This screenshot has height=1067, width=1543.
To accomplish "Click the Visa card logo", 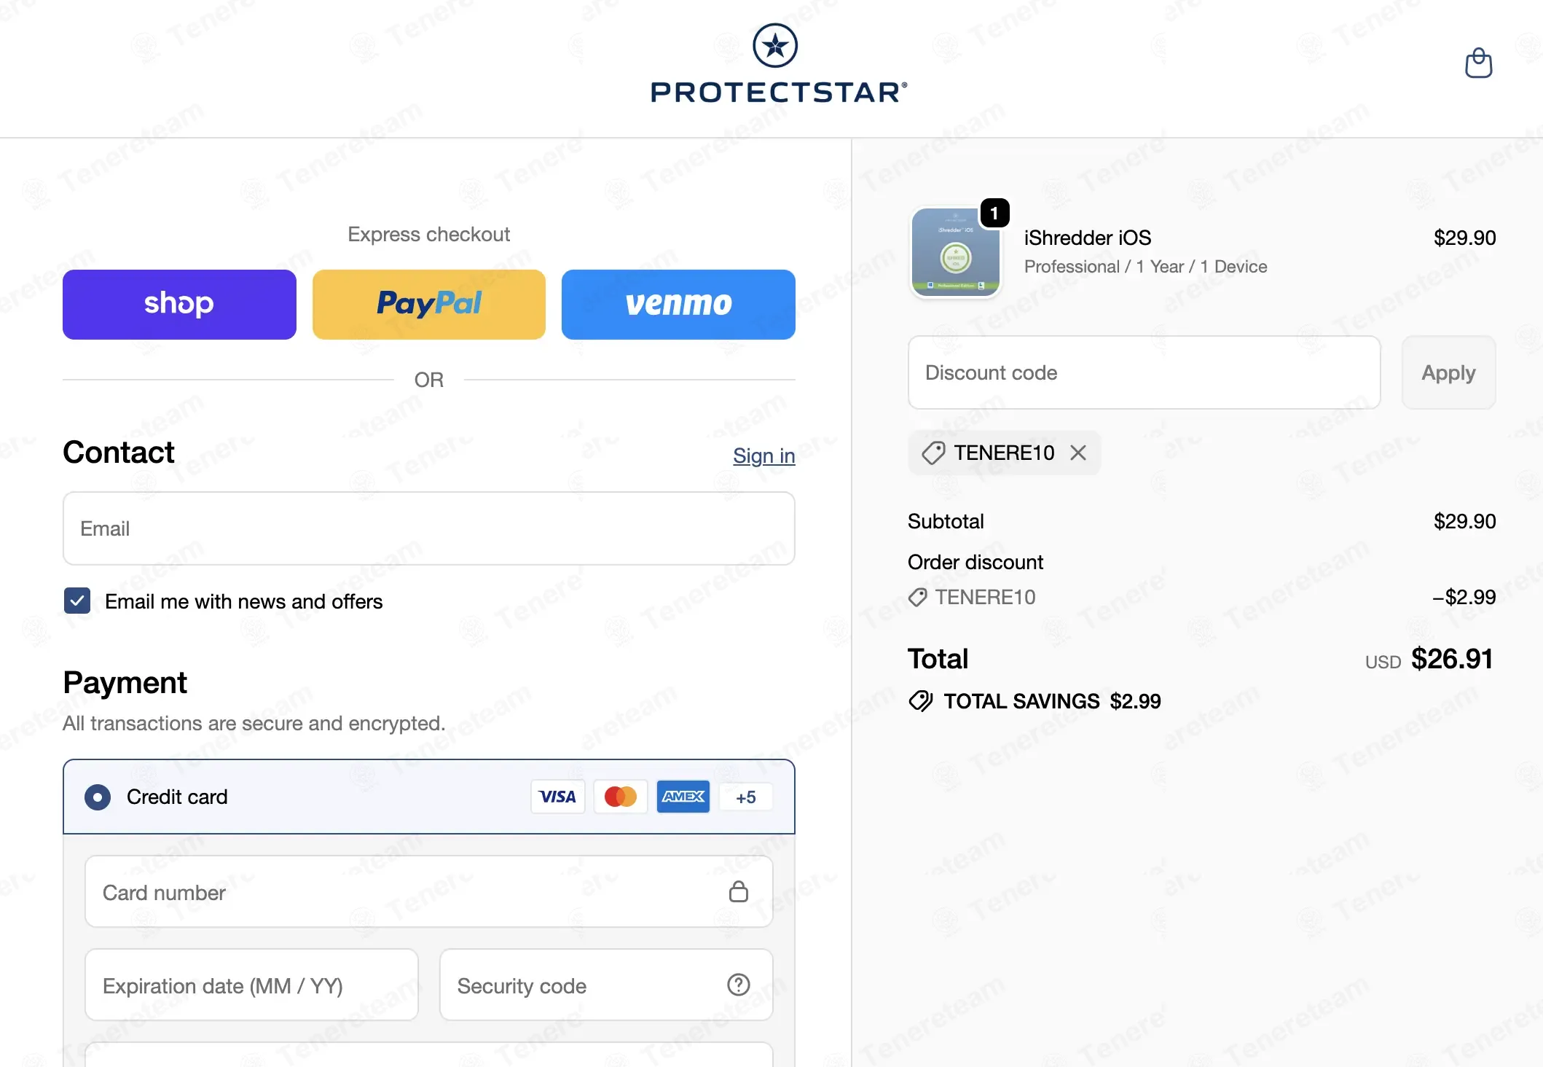I will pyautogui.click(x=557, y=797).
